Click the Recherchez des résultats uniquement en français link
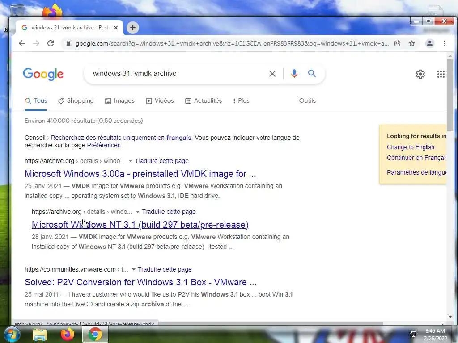Screen dimensions: 458x343 (121, 138)
